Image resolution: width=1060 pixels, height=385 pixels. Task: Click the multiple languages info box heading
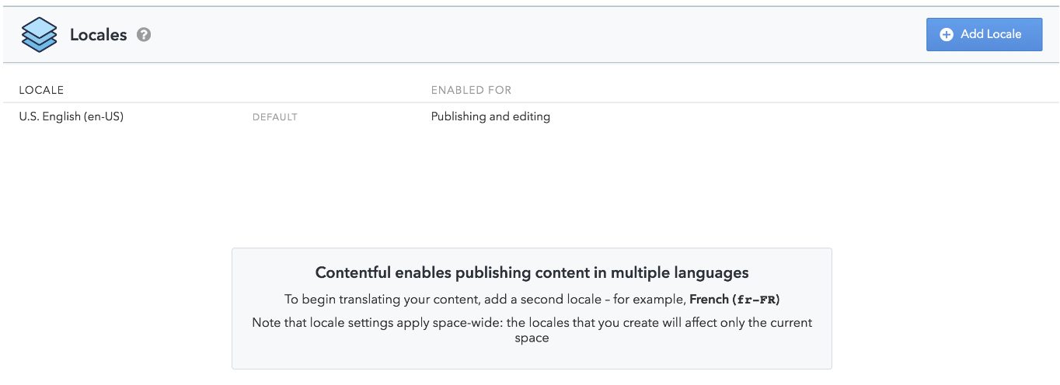click(x=532, y=272)
